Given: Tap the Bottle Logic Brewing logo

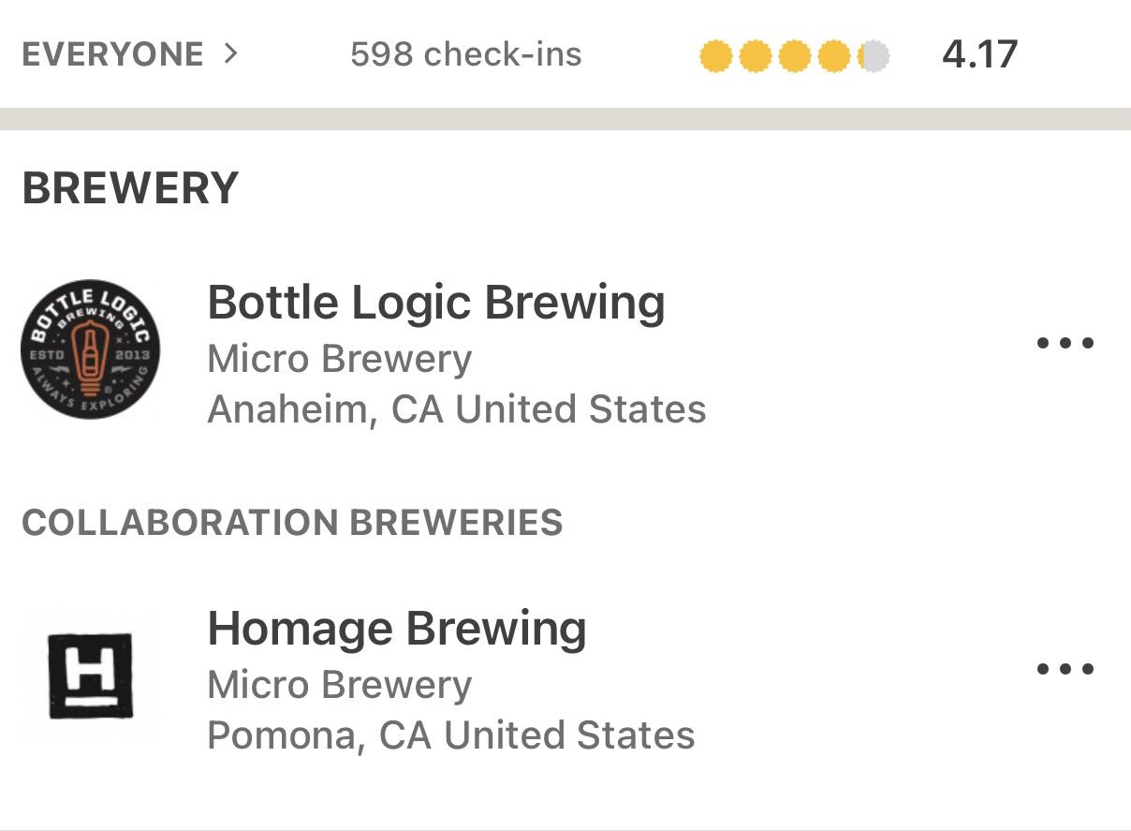Looking at the screenshot, I should [90, 349].
